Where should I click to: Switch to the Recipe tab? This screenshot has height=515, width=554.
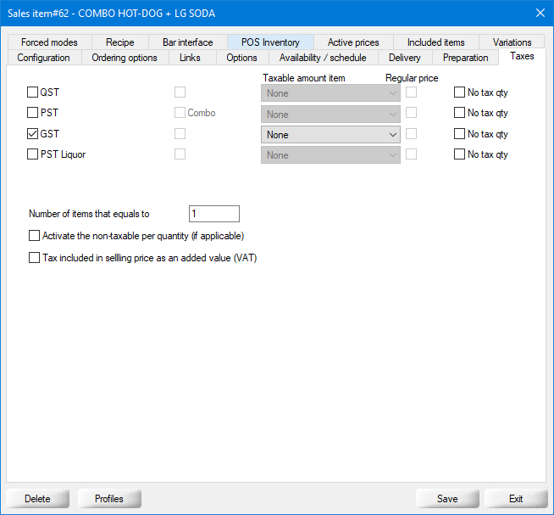(x=119, y=42)
